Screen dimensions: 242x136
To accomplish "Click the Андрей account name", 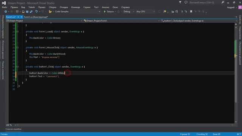I will click(231, 7).
